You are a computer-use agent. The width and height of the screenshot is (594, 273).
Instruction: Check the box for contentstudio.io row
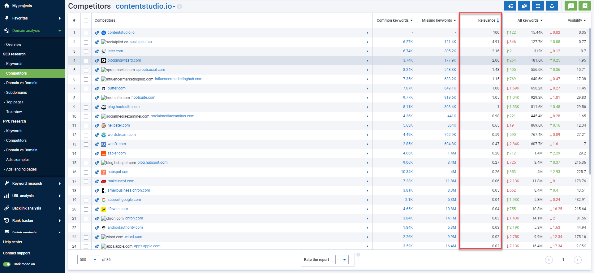(x=86, y=33)
